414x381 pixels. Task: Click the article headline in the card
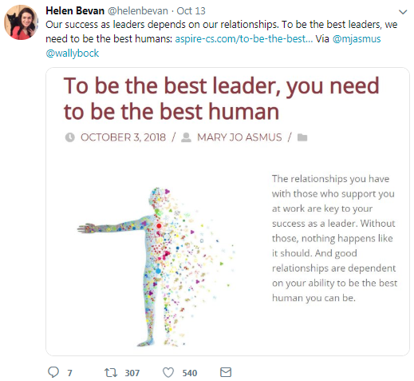pyautogui.click(x=221, y=98)
